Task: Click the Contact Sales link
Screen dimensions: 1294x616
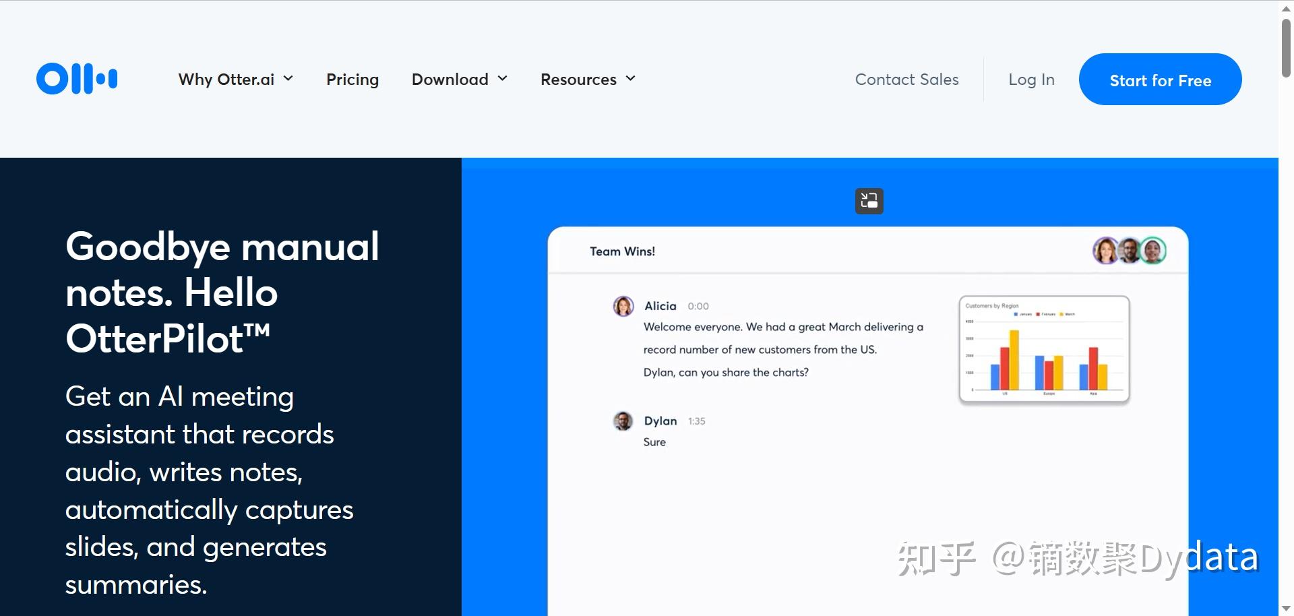Action: point(906,80)
